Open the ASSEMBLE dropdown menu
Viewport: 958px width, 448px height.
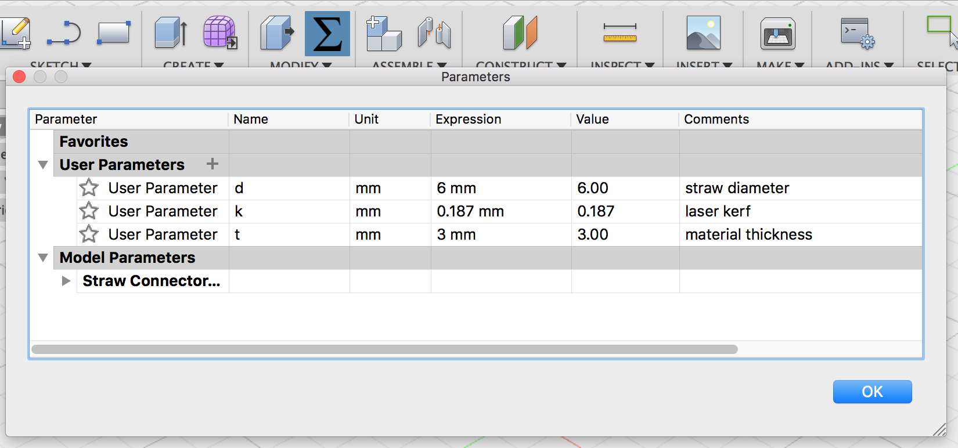[x=409, y=65]
